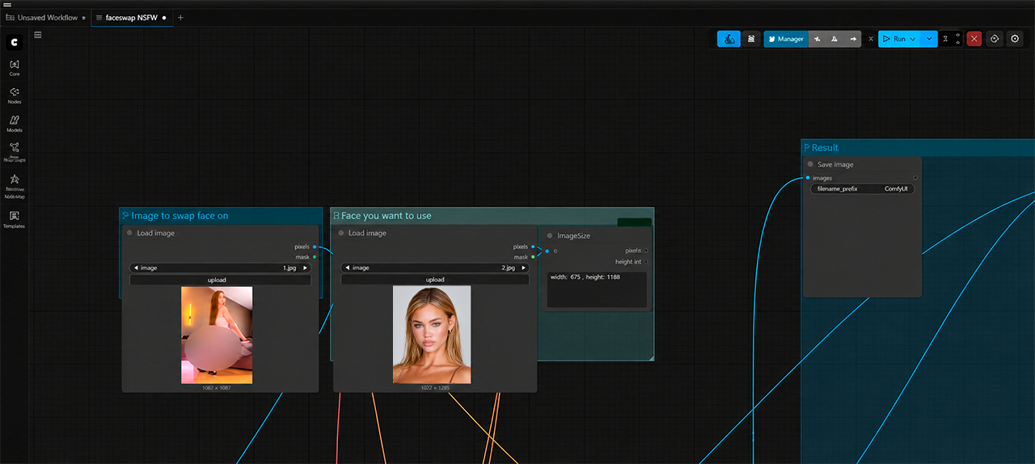Collapse the ImageSize node via its dot
The image size is (1035, 464).
click(x=549, y=236)
